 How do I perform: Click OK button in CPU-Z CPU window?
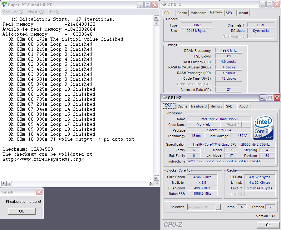pyautogui.click(x=268, y=225)
